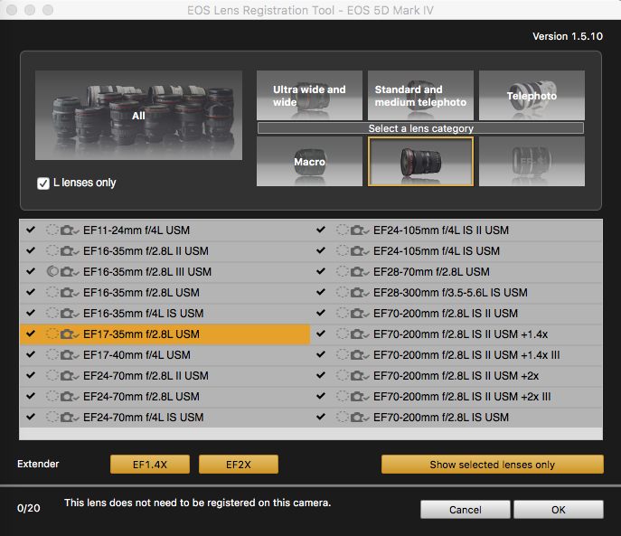Click camera icon beside EF24-70mm f/4L IS USM
The width and height of the screenshot is (621, 536).
[x=70, y=418]
